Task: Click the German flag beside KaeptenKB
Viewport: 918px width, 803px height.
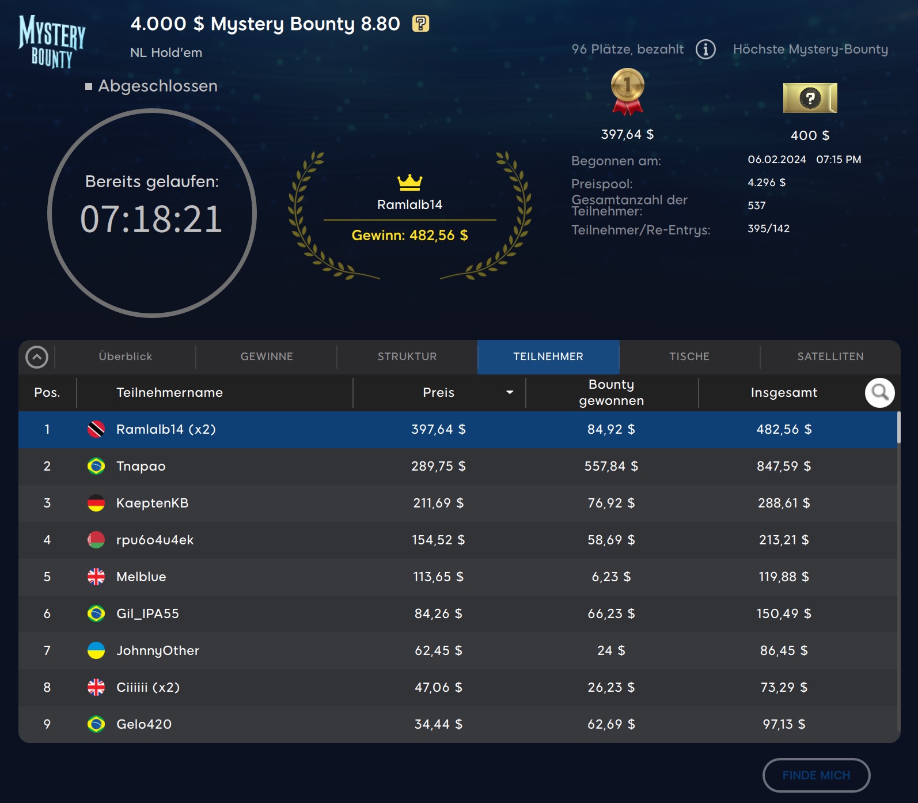Action: click(x=96, y=503)
